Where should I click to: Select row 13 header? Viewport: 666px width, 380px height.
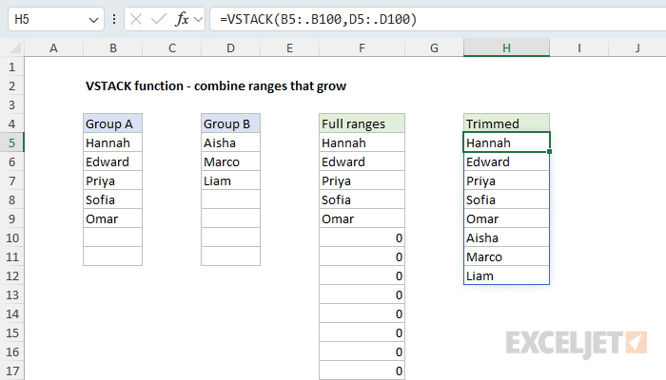point(11,294)
